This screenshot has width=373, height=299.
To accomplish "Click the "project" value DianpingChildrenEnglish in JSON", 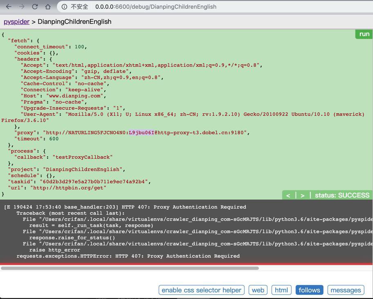I will 82,169.
